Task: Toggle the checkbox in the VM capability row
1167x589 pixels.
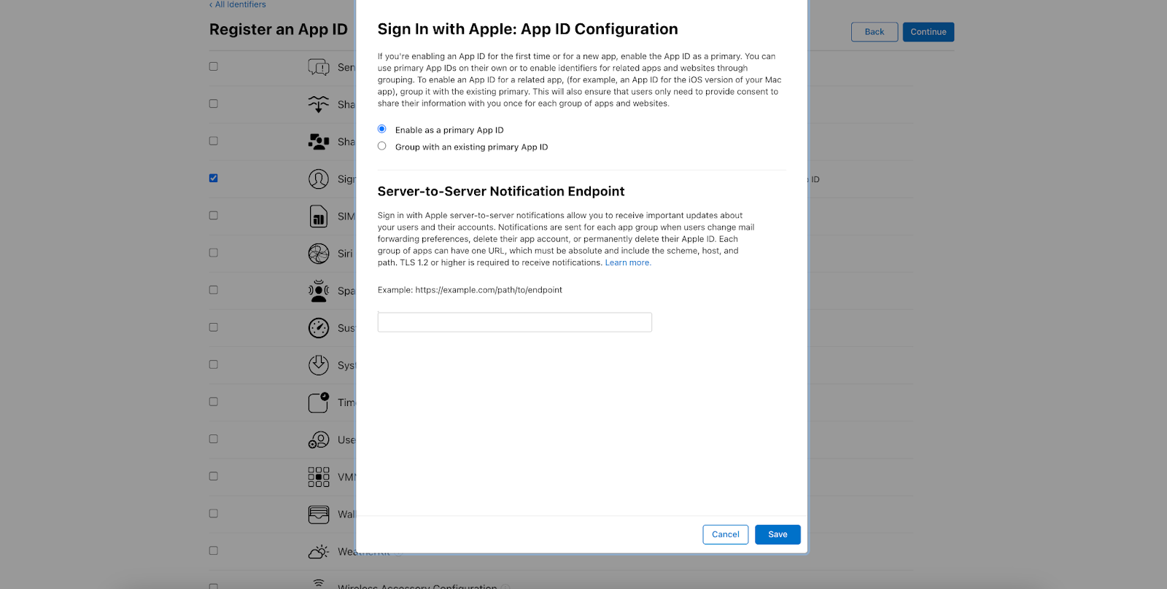Action: tap(214, 476)
